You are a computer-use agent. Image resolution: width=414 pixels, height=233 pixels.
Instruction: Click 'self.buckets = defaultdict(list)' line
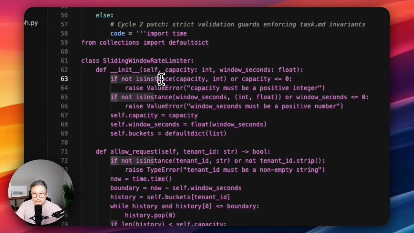pos(168,133)
